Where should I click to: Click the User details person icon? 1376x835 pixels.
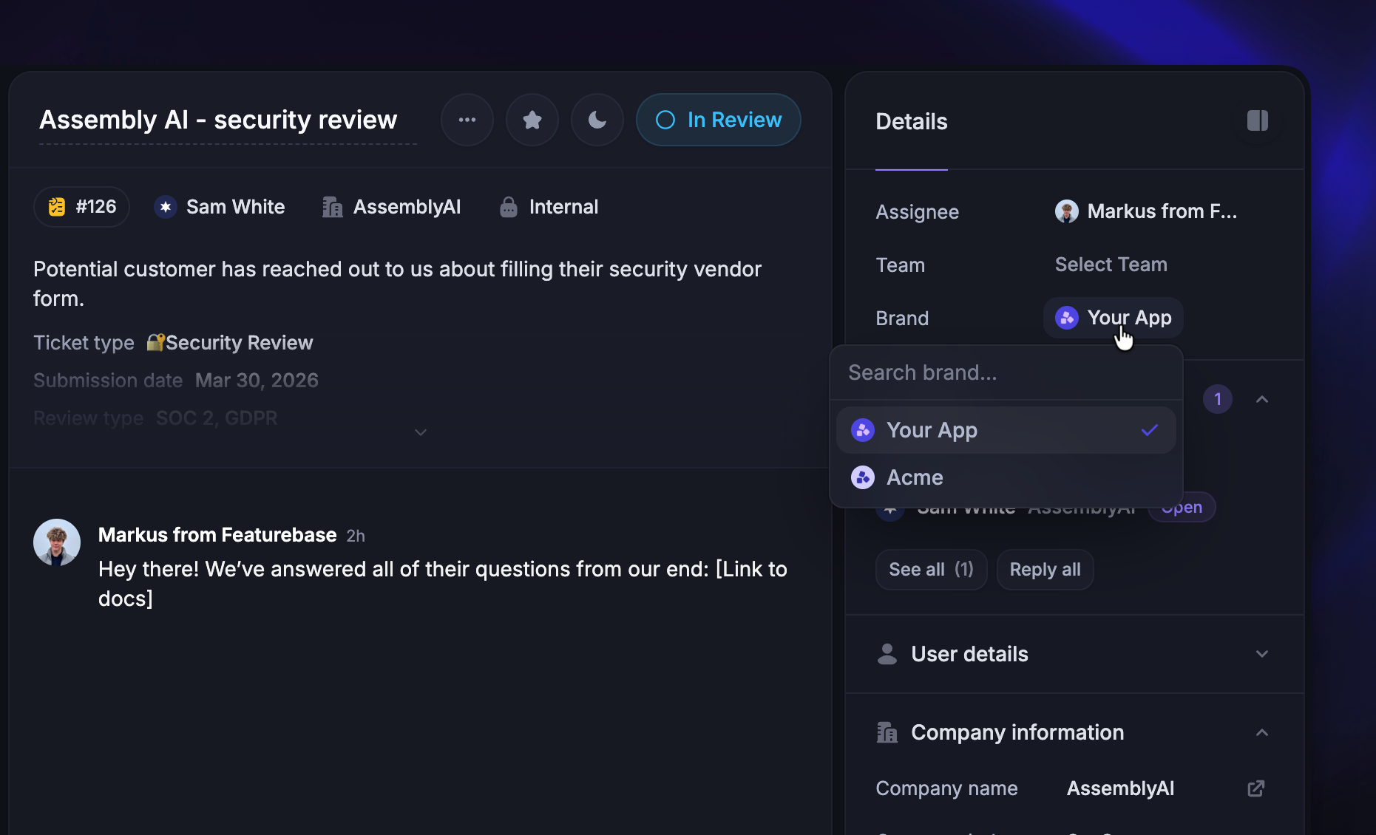point(887,654)
